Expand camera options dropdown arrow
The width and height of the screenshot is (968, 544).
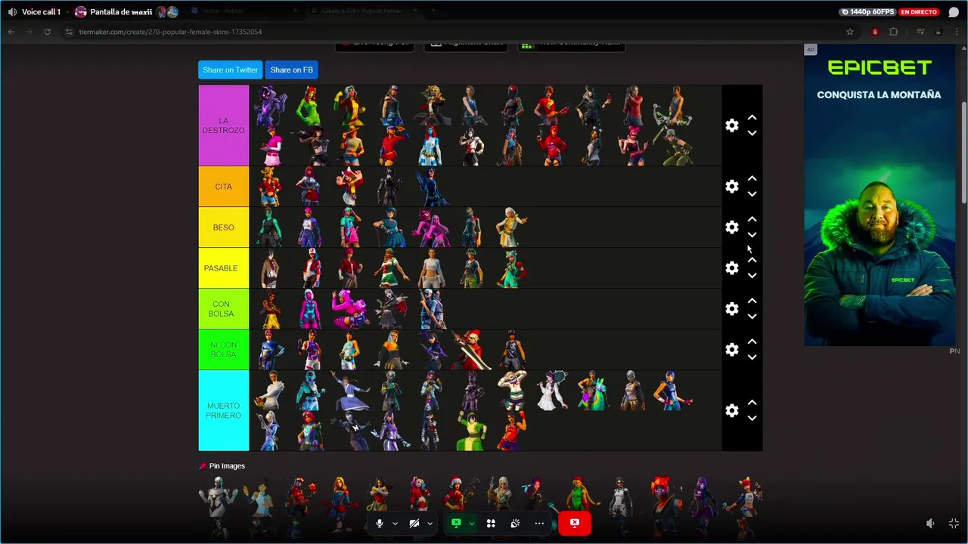coord(430,523)
